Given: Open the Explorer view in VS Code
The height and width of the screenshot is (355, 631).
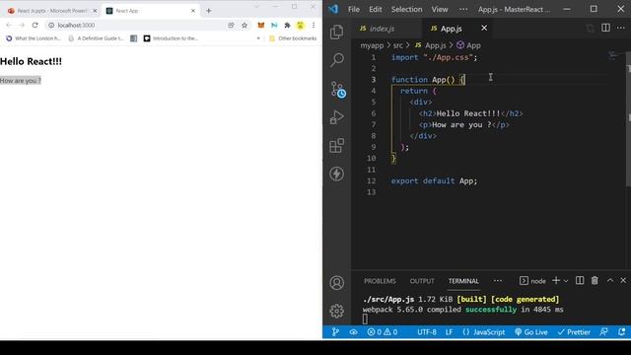Looking at the screenshot, I should pyautogui.click(x=336, y=33).
